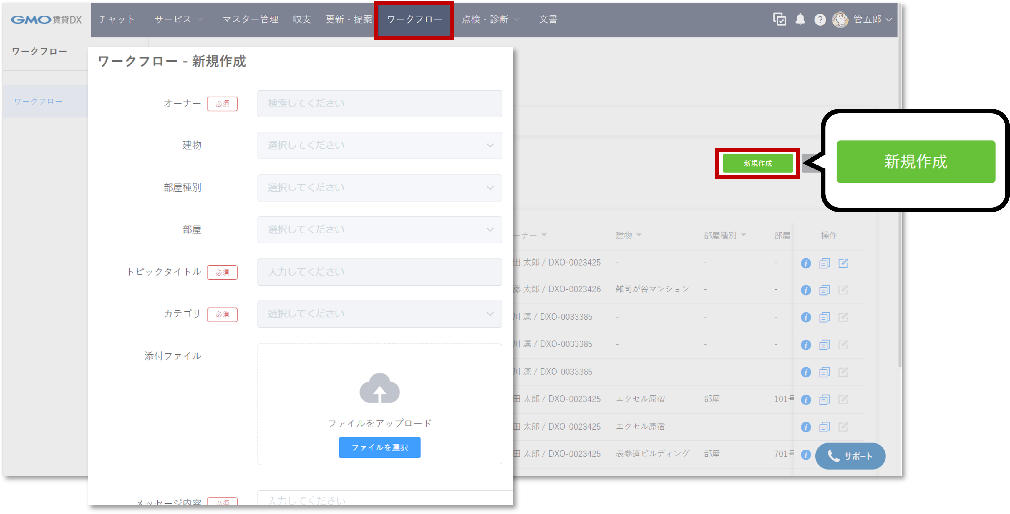
Task: Click the task checklist icon in header
Action: (779, 19)
